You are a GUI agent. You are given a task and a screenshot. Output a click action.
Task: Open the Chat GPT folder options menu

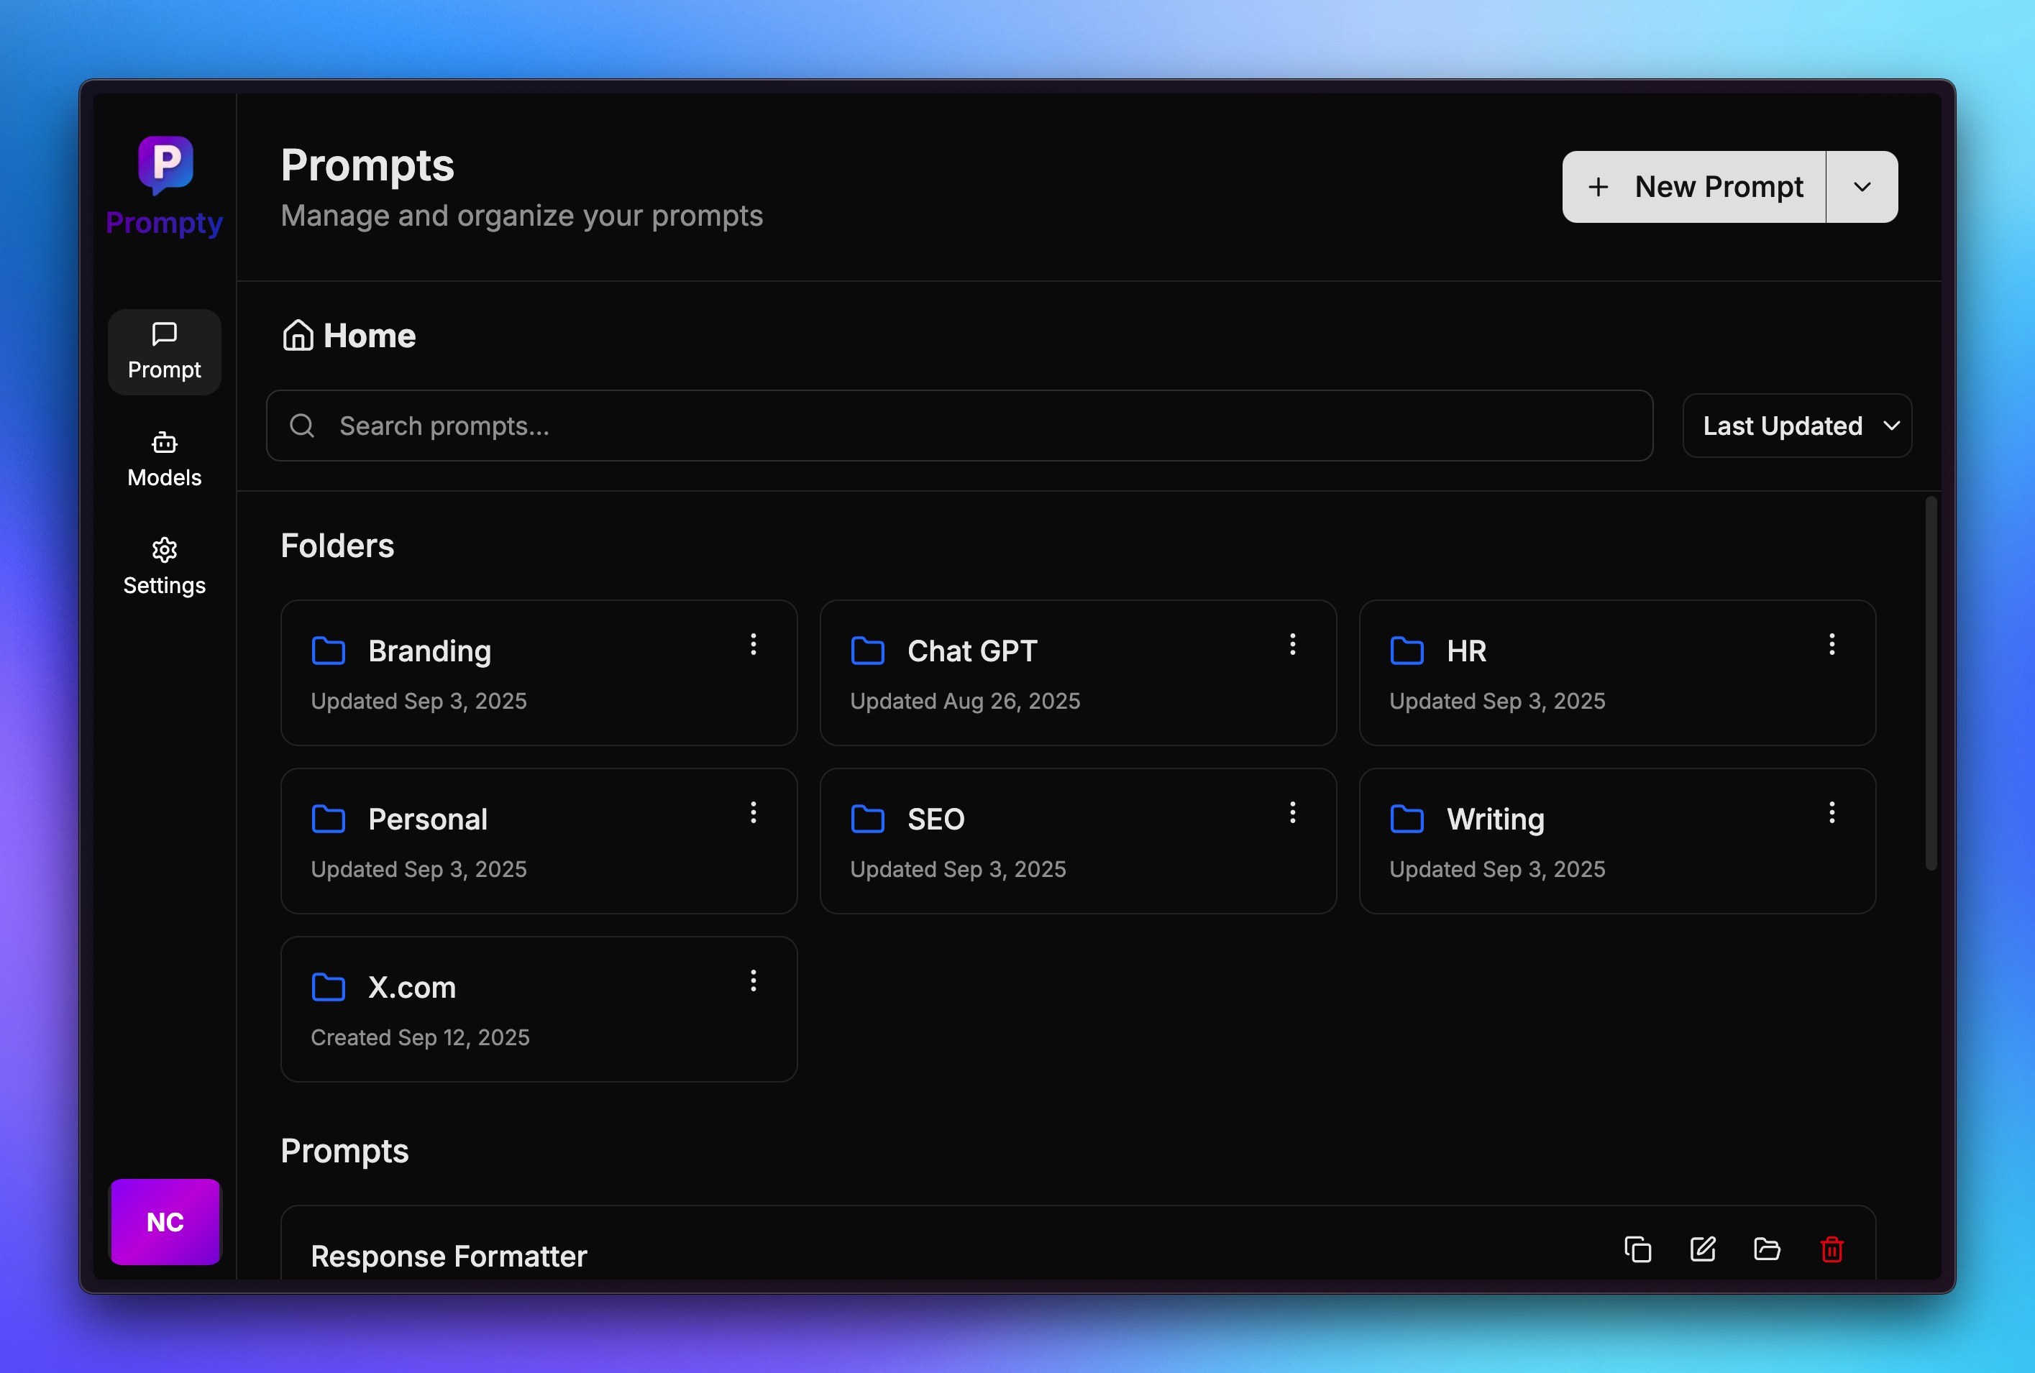point(1292,645)
